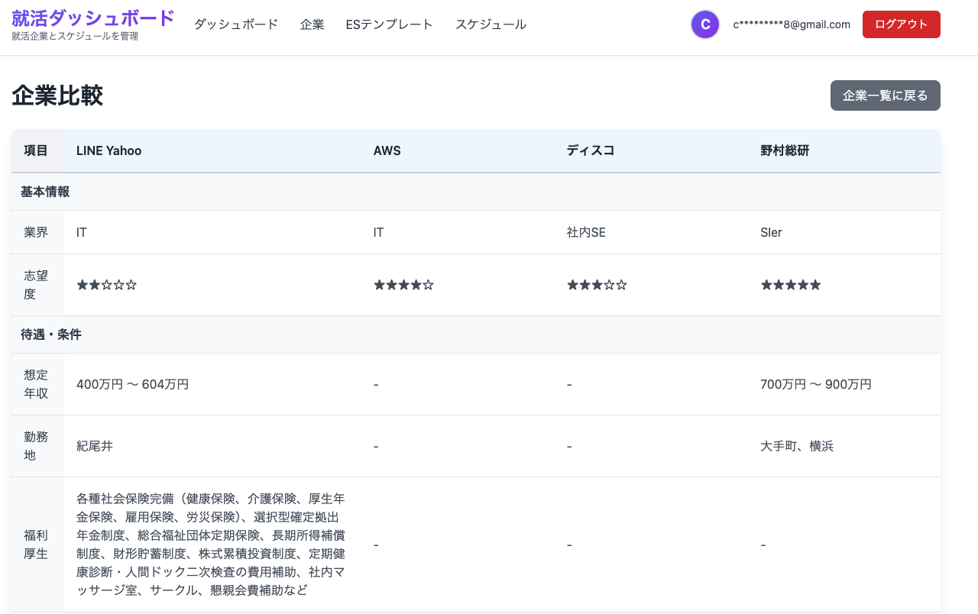Click the 就活ダッシュボード logo title
The image size is (978, 614).
[x=93, y=18]
